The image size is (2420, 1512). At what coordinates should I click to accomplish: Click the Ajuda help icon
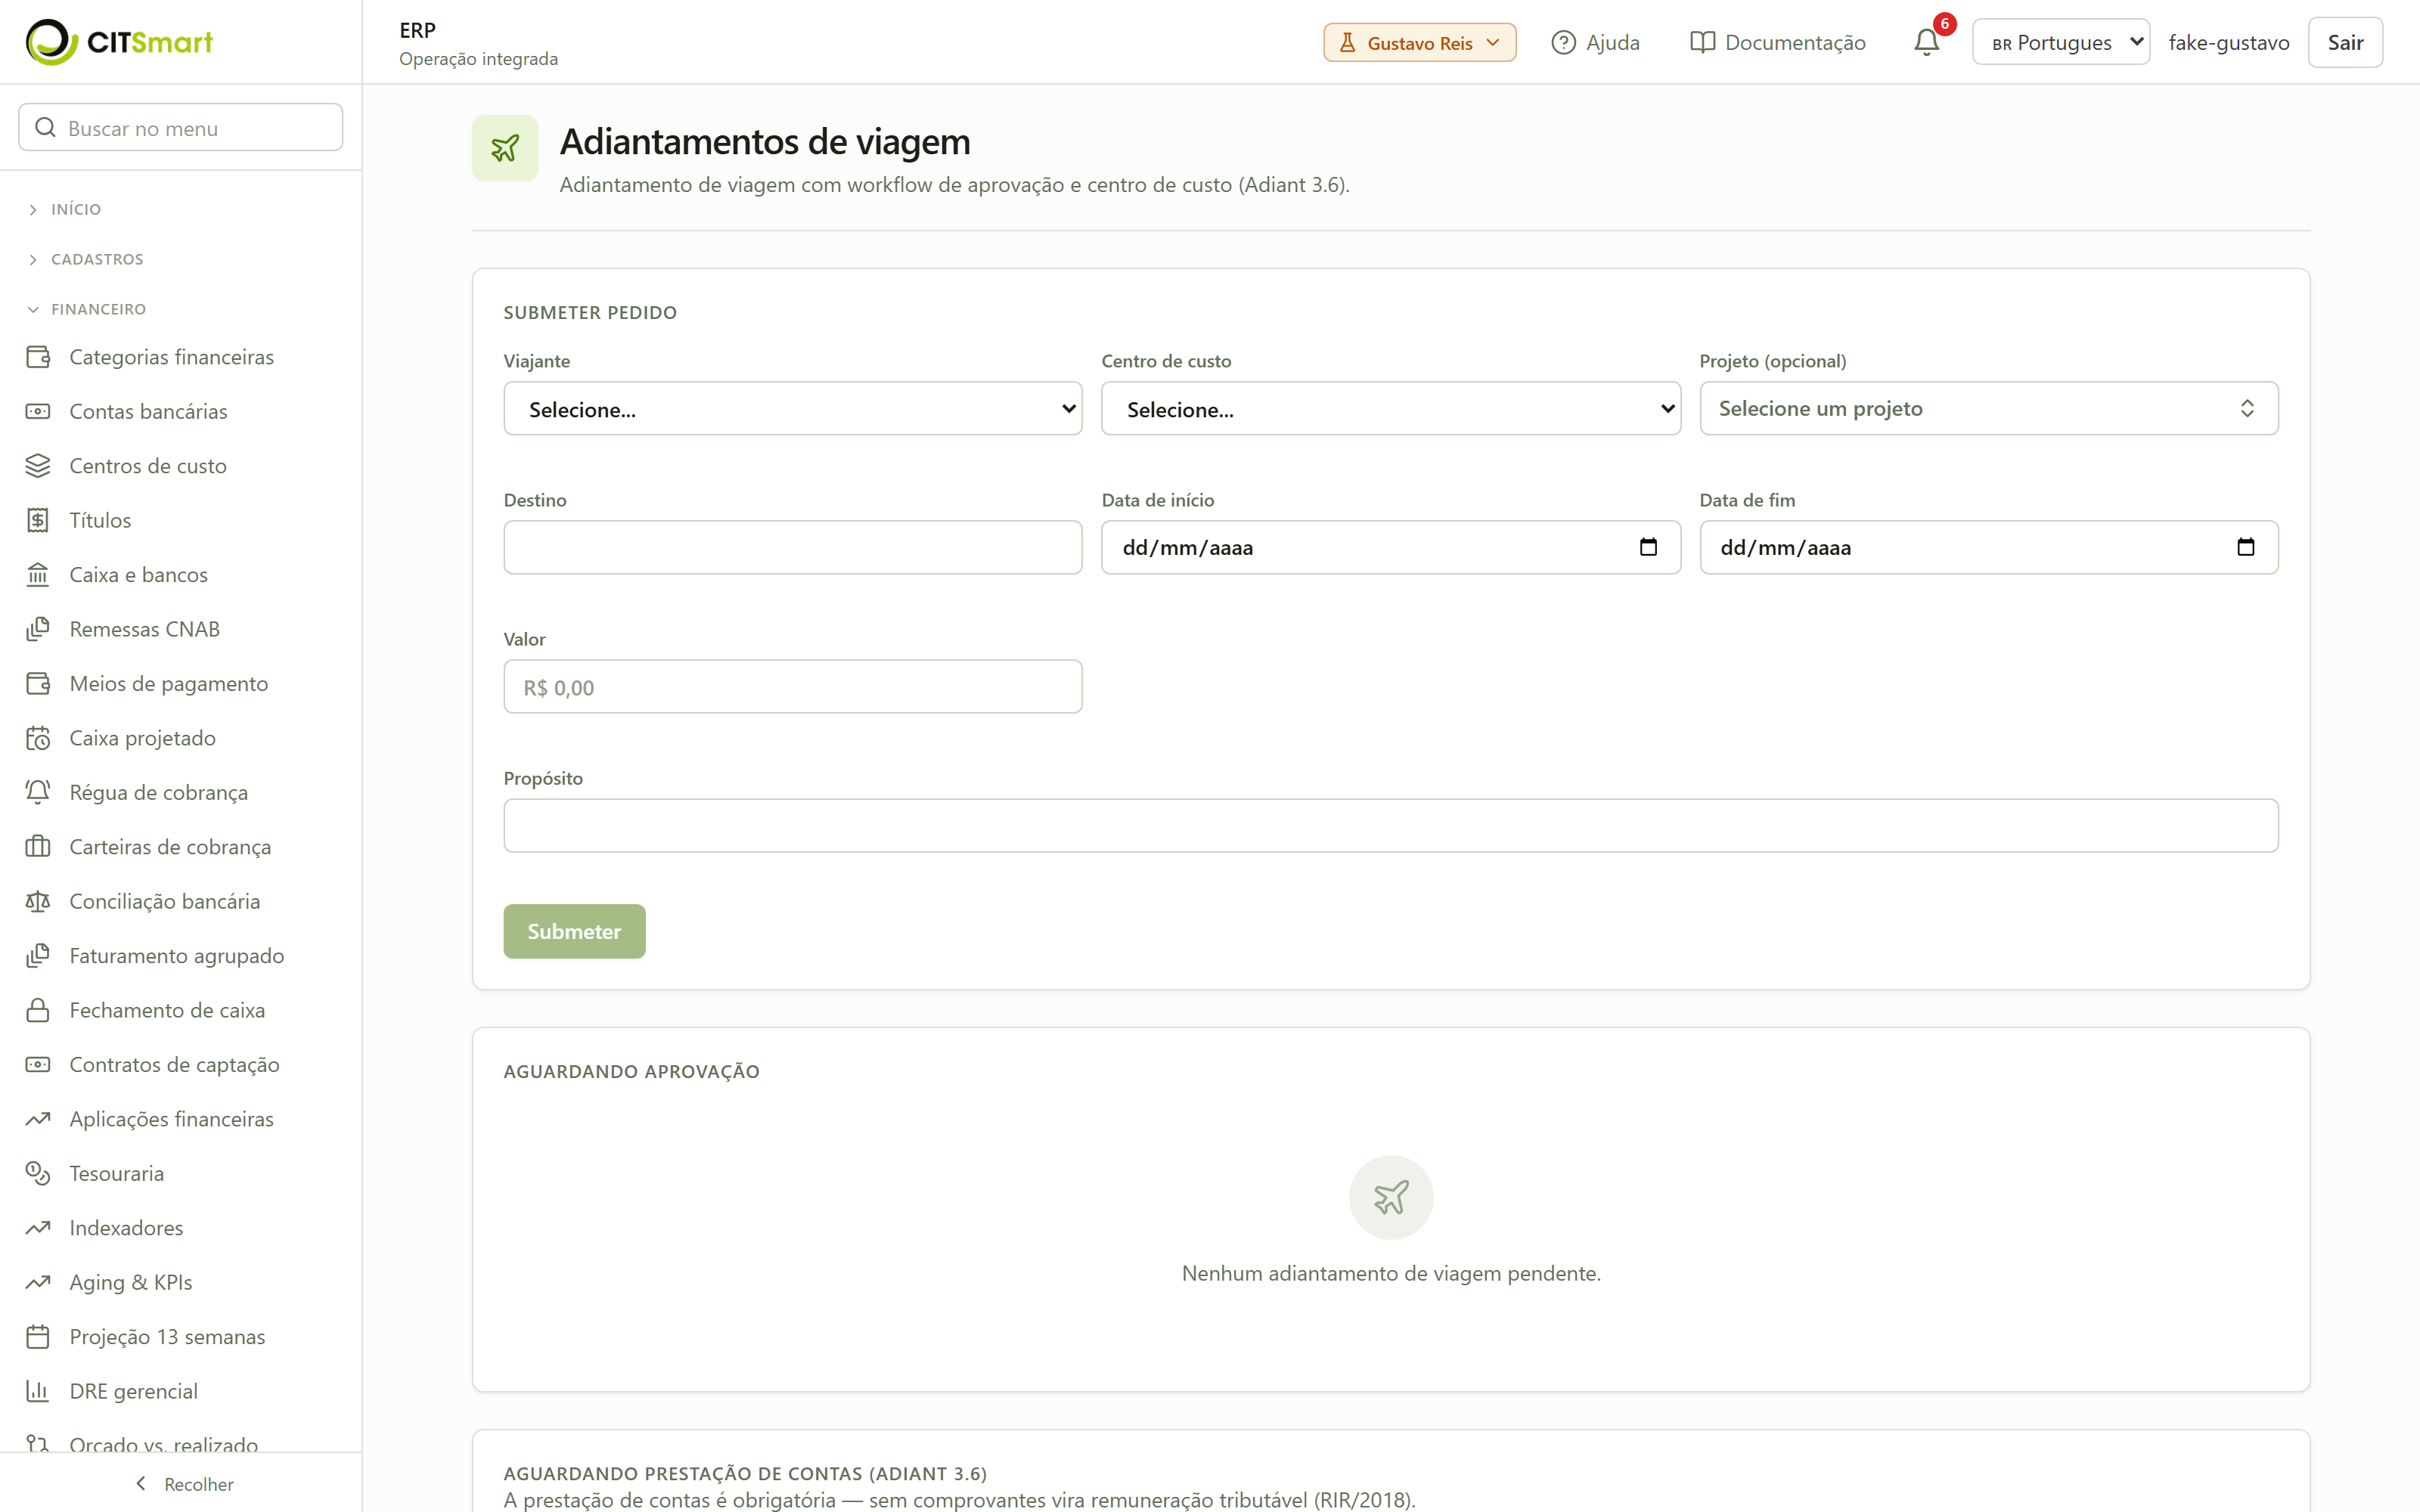pos(1563,42)
